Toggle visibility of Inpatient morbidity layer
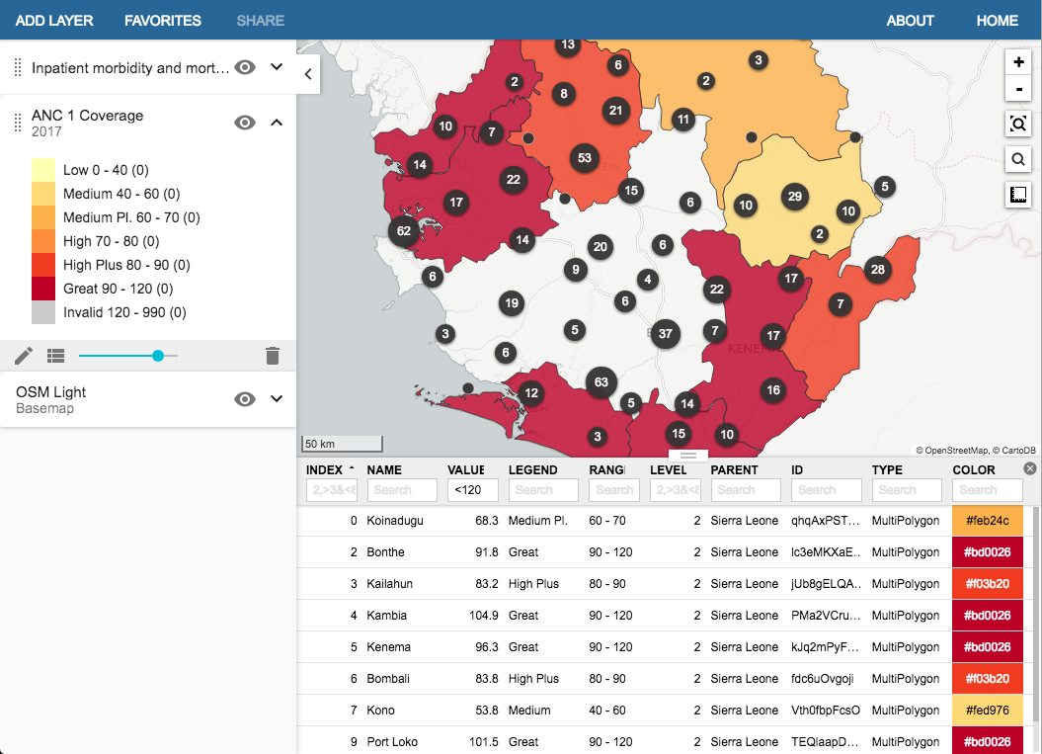Viewport: 1042px width, 754px height. tap(245, 67)
